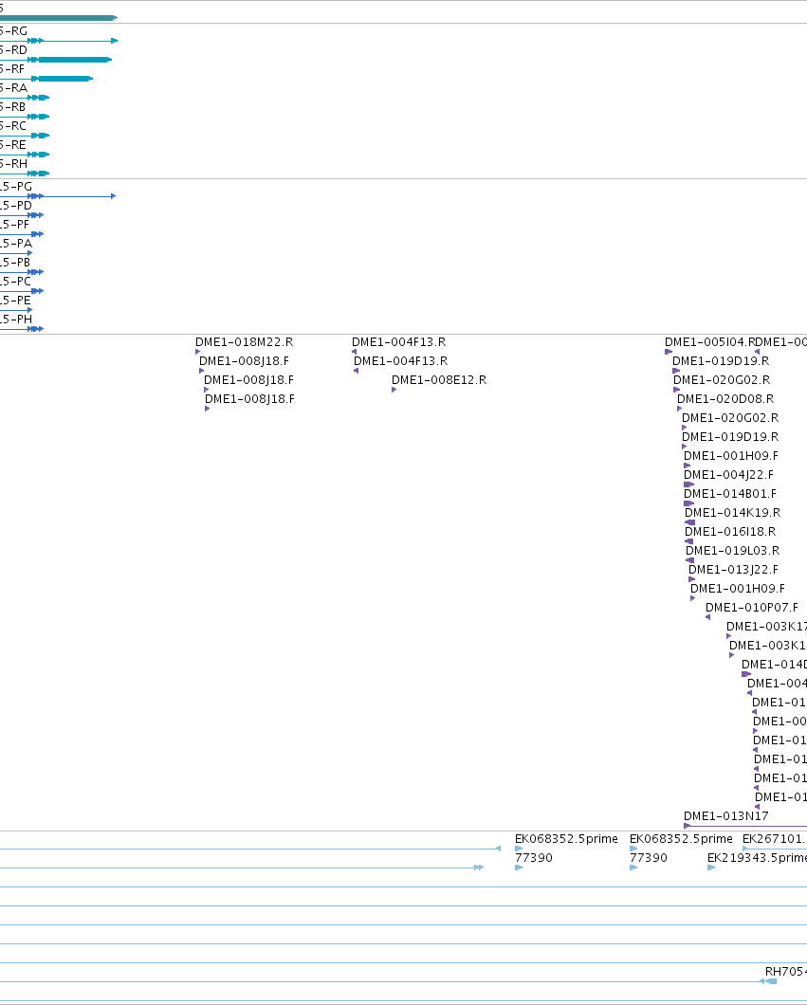807x1005 pixels.
Task: Open the RH705 EST label
Action: pos(785,971)
